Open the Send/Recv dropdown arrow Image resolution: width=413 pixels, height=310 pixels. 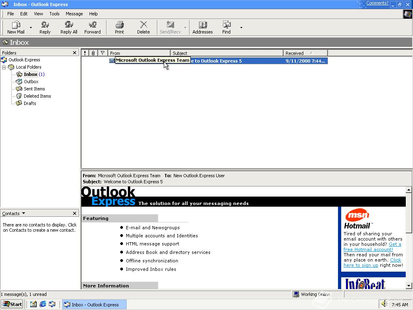pyautogui.click(x=185, y=27)
